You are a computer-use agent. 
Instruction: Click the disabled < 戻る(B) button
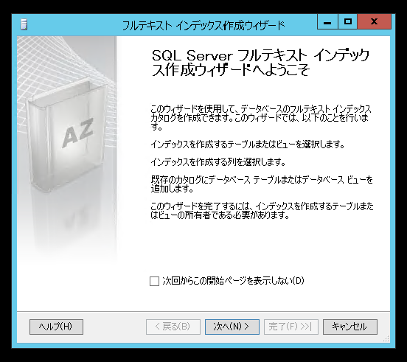173,327
